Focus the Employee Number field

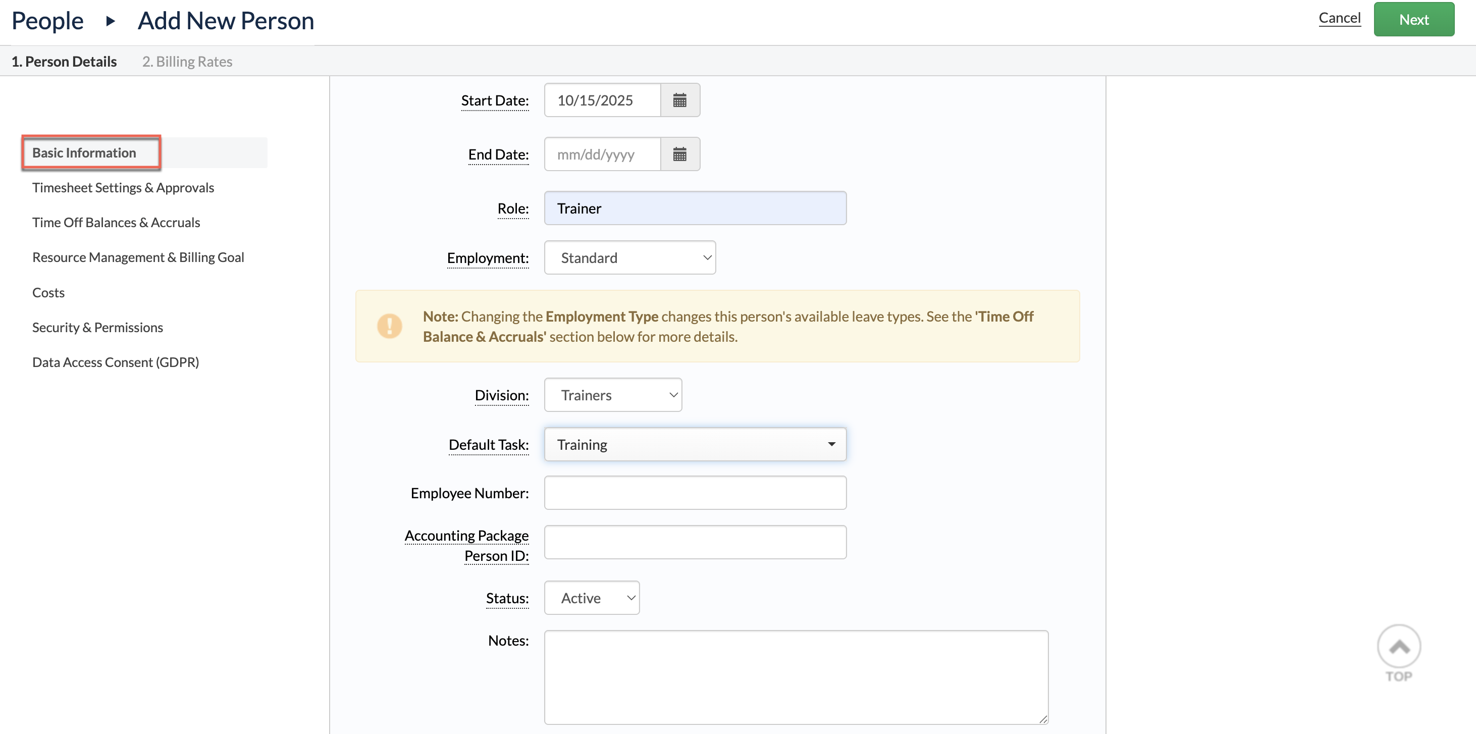pyautogui.click(x=695, y=493)
